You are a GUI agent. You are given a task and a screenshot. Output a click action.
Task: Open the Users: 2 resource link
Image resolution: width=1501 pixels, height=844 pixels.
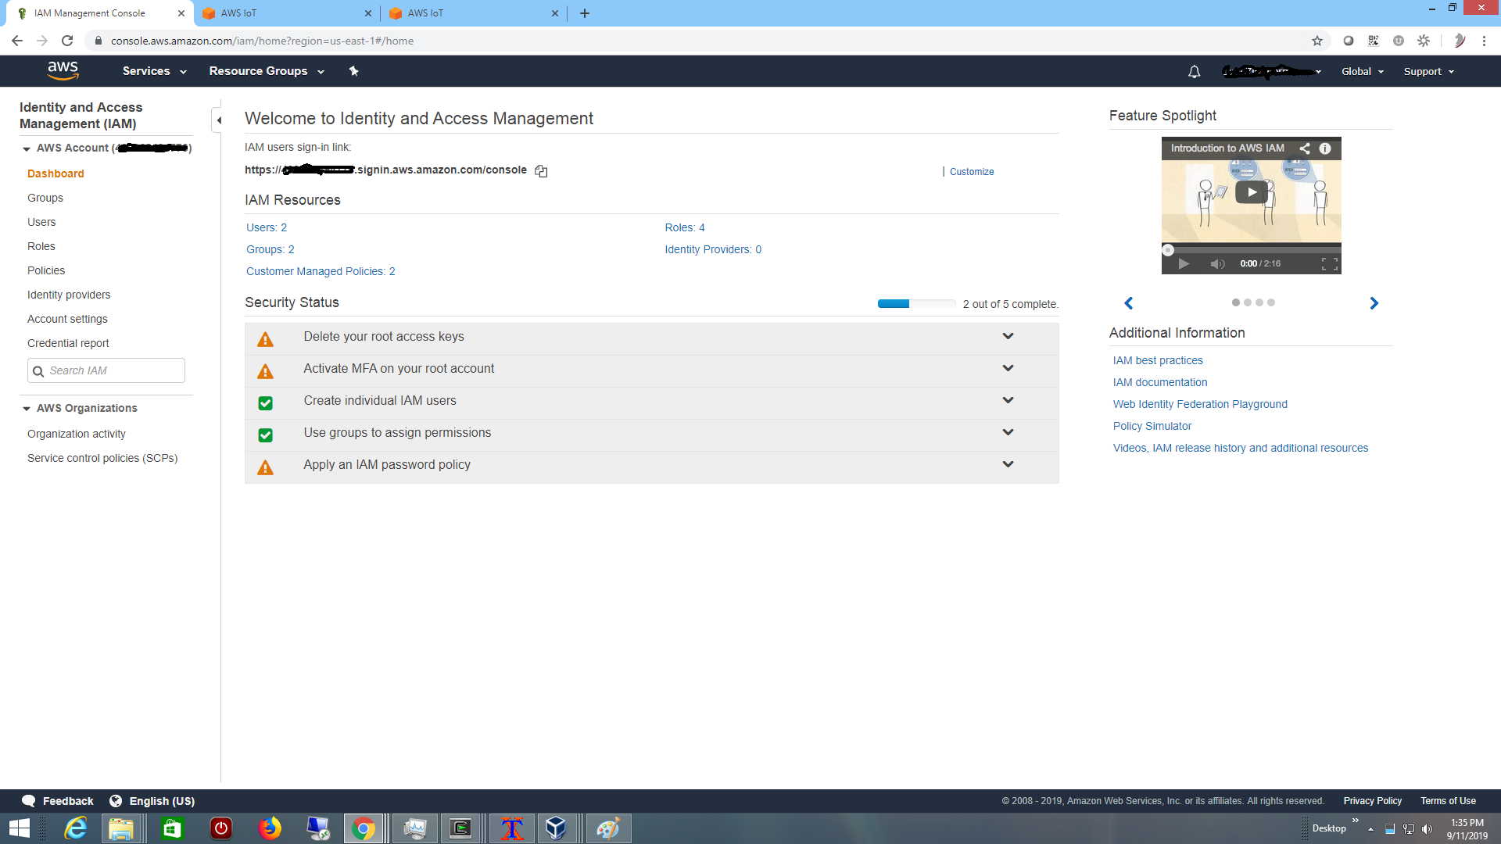tap(267, 227)
